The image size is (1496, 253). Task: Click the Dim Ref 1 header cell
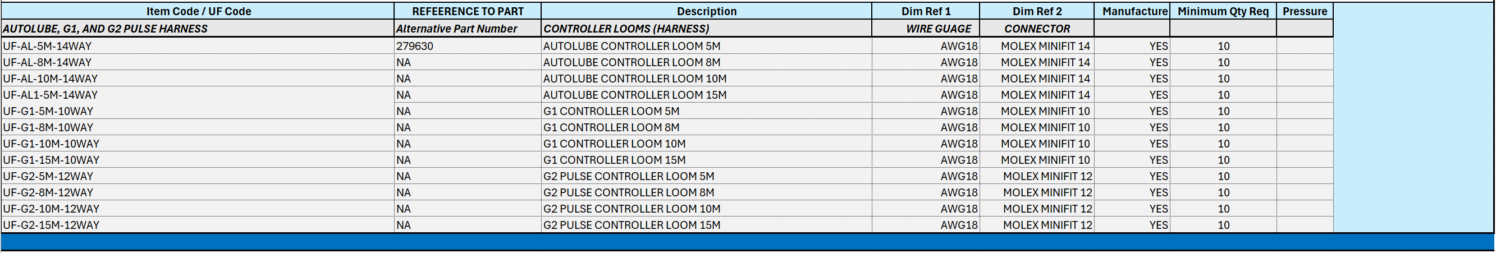[x=926, y=11]
